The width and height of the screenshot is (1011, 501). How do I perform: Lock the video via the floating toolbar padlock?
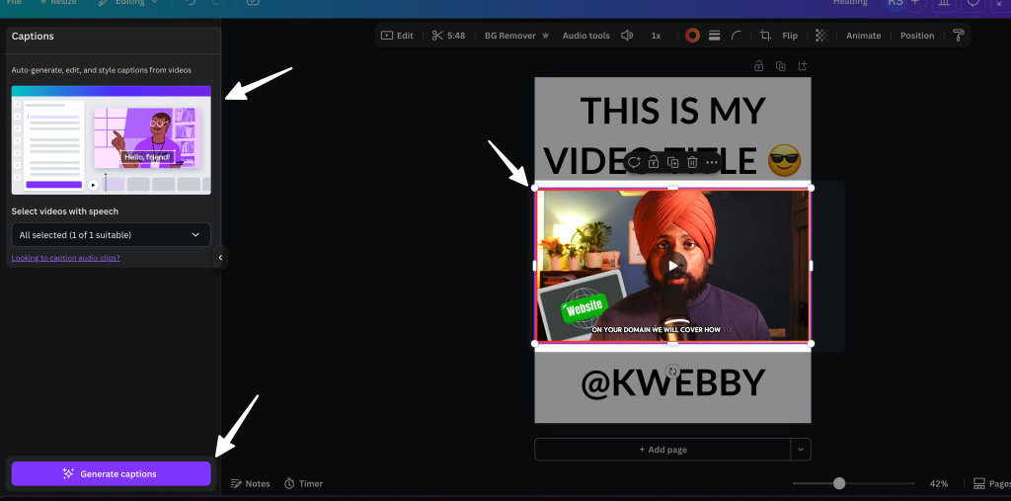[654, 162]
